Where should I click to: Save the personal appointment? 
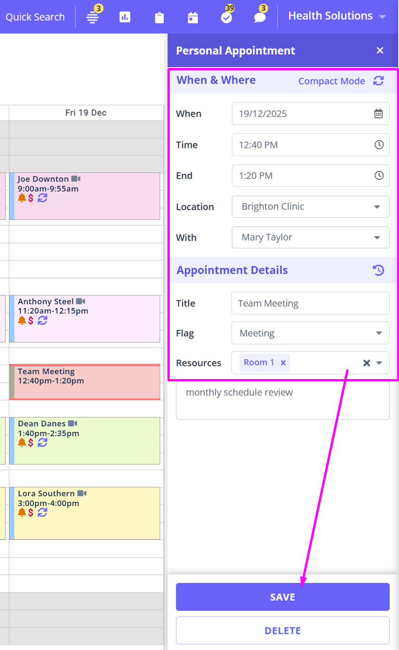pos(283,597)
